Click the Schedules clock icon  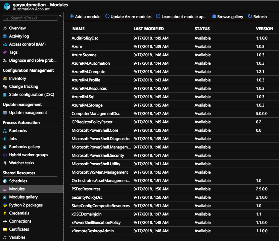point(5,181)
